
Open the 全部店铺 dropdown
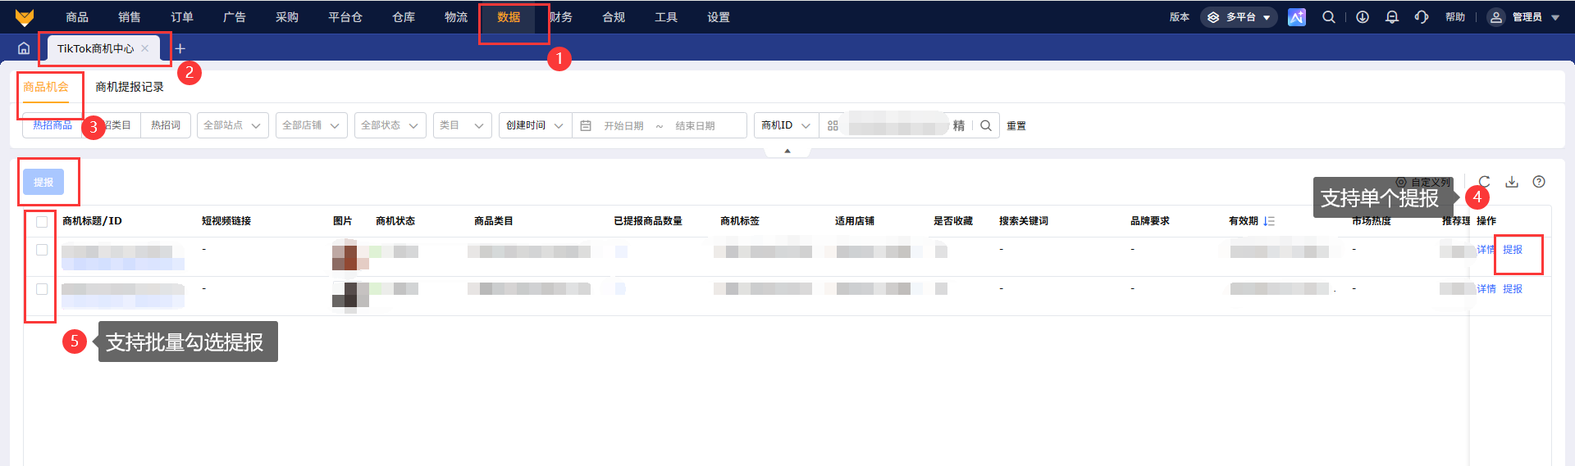click(312, 125)
